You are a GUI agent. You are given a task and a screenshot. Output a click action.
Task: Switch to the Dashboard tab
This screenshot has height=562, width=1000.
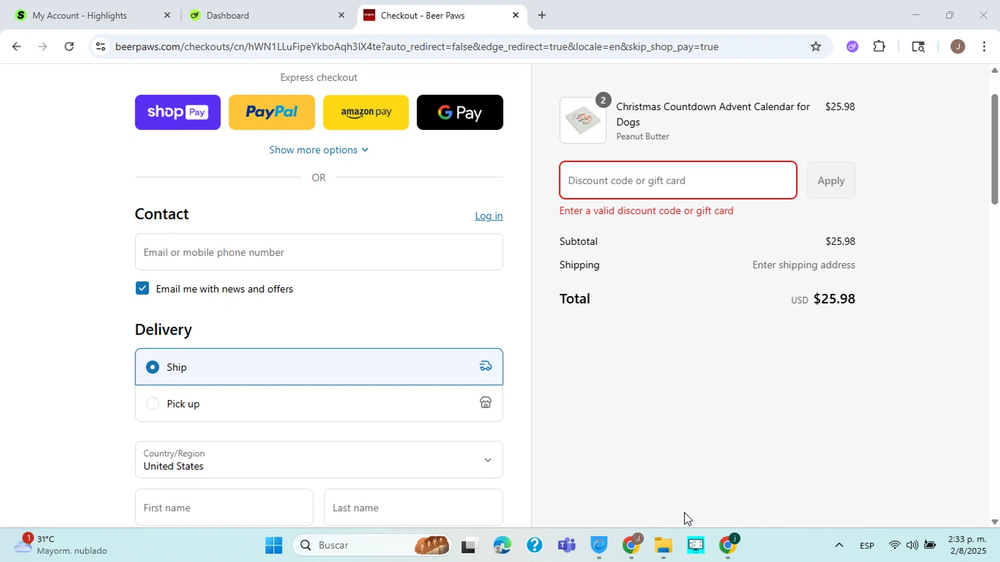[x=267, y=15]
